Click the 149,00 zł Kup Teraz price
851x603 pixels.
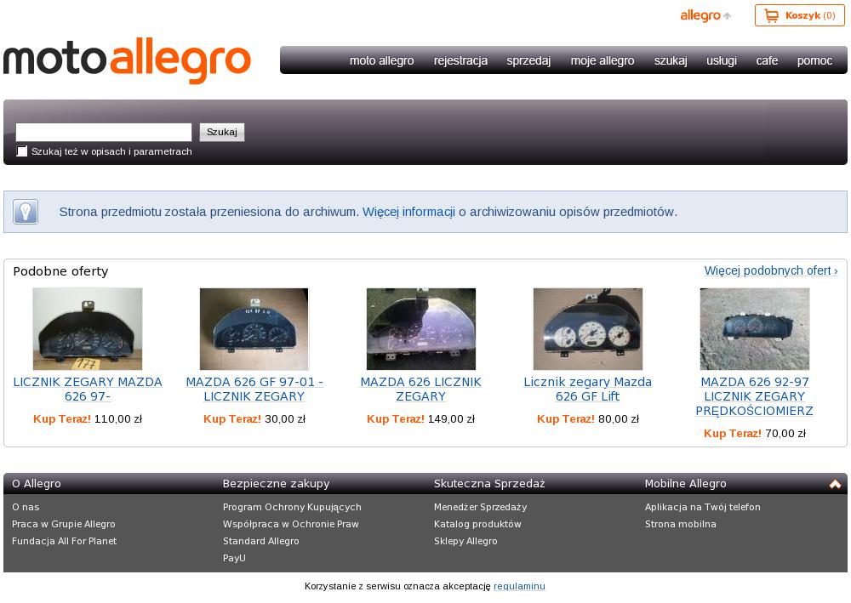point(420,418)
